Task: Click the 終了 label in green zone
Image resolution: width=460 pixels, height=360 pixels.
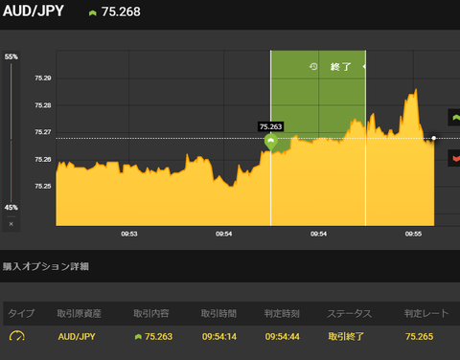Action: [340, 67]
